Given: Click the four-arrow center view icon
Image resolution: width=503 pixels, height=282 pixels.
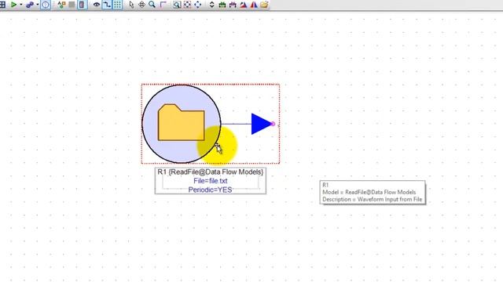Looking at the screenshot, I should coord(197,5).
